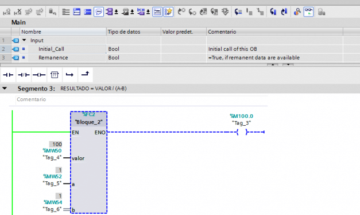360x215 pixels.
Task: Click the %MW50 address label
Action: click(x=52, y=151)
